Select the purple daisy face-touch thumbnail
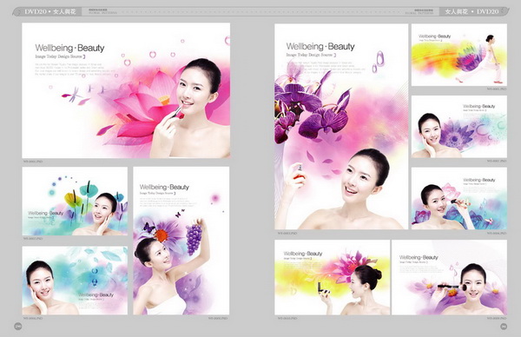The width and height of the screenshot is (521, 337). [459, 127]
